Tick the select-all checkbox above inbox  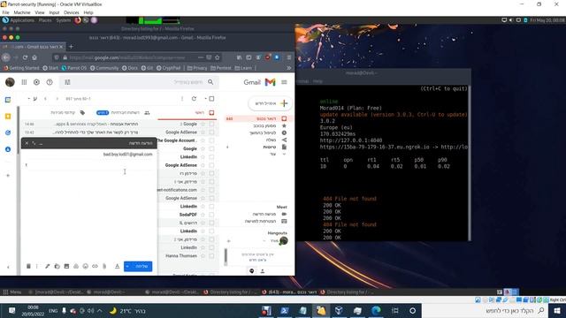(212, 98)
